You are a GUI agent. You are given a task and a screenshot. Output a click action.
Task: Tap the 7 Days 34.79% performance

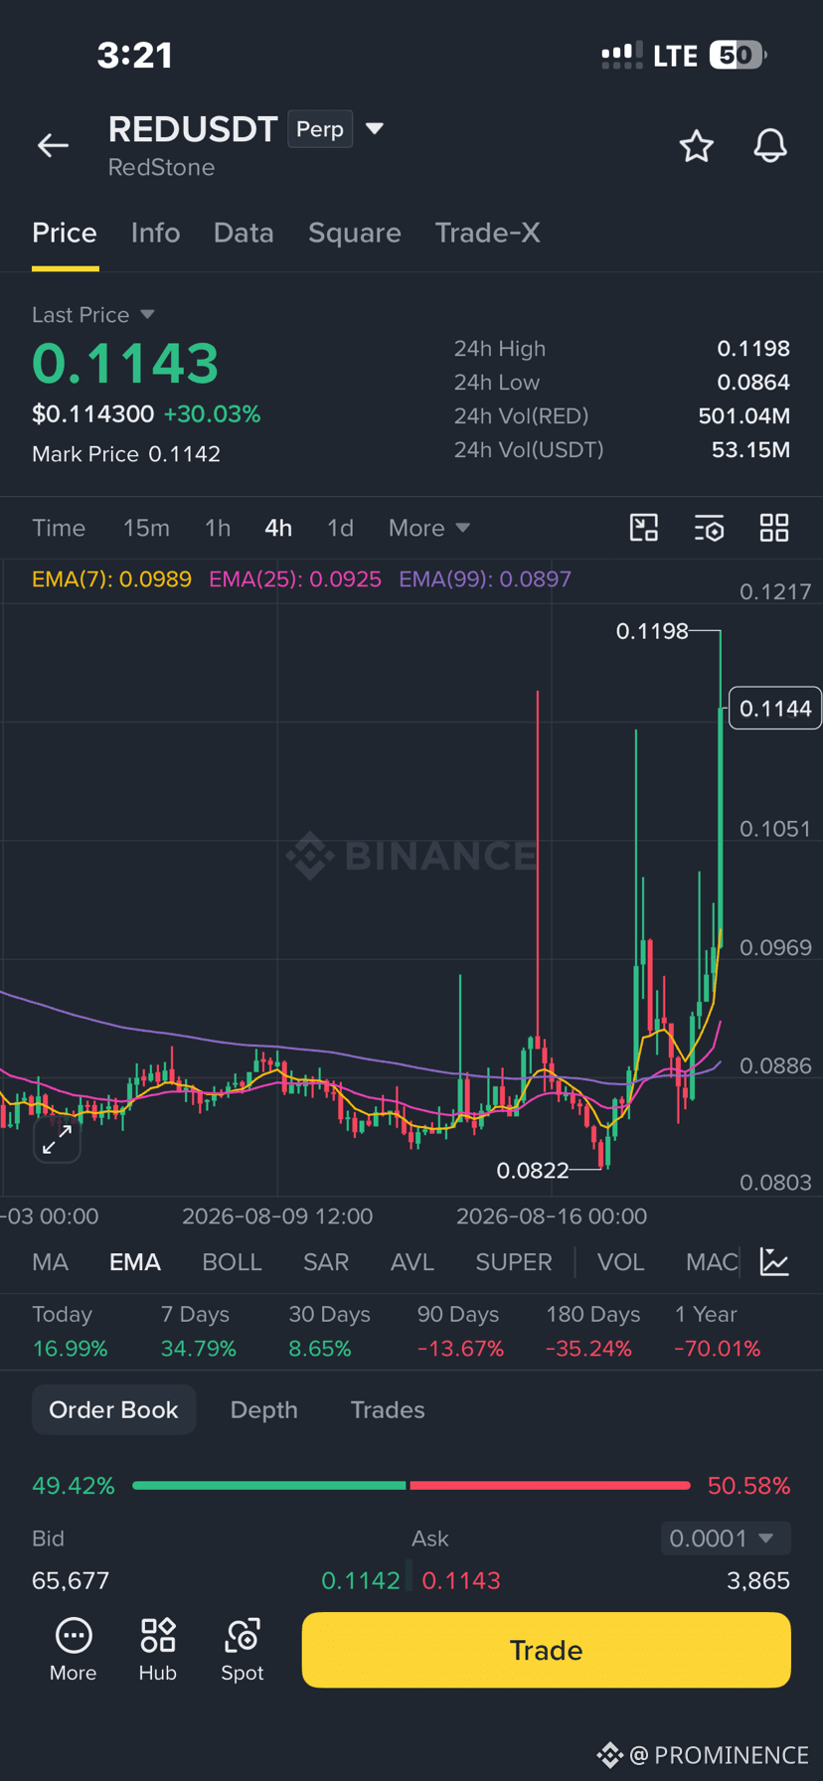[199, 1331]
